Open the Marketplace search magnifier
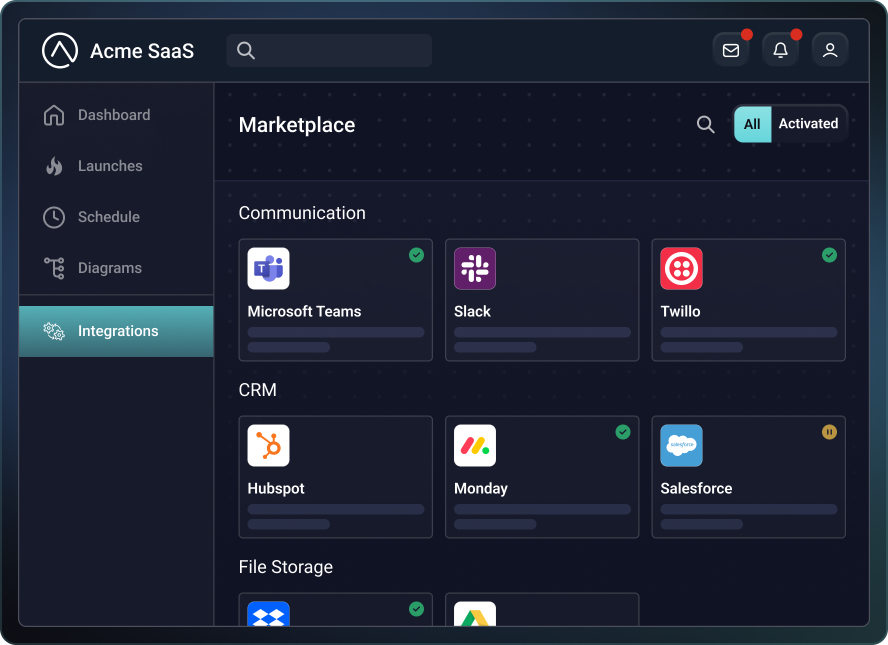The width and height of the screenshot is (888, 645). pos(705,124)
